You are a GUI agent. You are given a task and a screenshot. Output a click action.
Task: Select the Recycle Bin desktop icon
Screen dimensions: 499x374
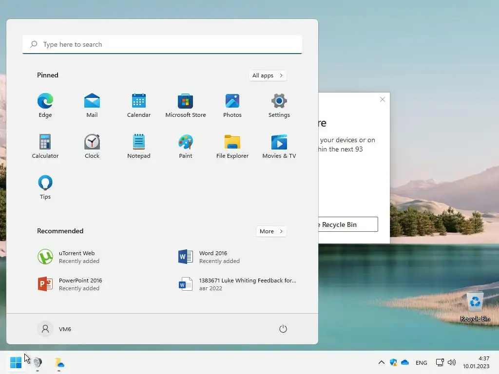(475, 307)
